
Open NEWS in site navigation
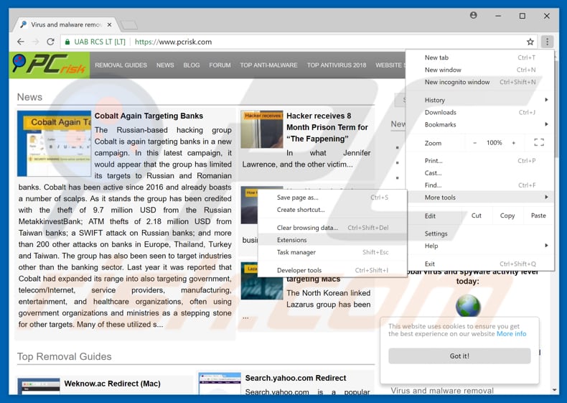(165, 65)
